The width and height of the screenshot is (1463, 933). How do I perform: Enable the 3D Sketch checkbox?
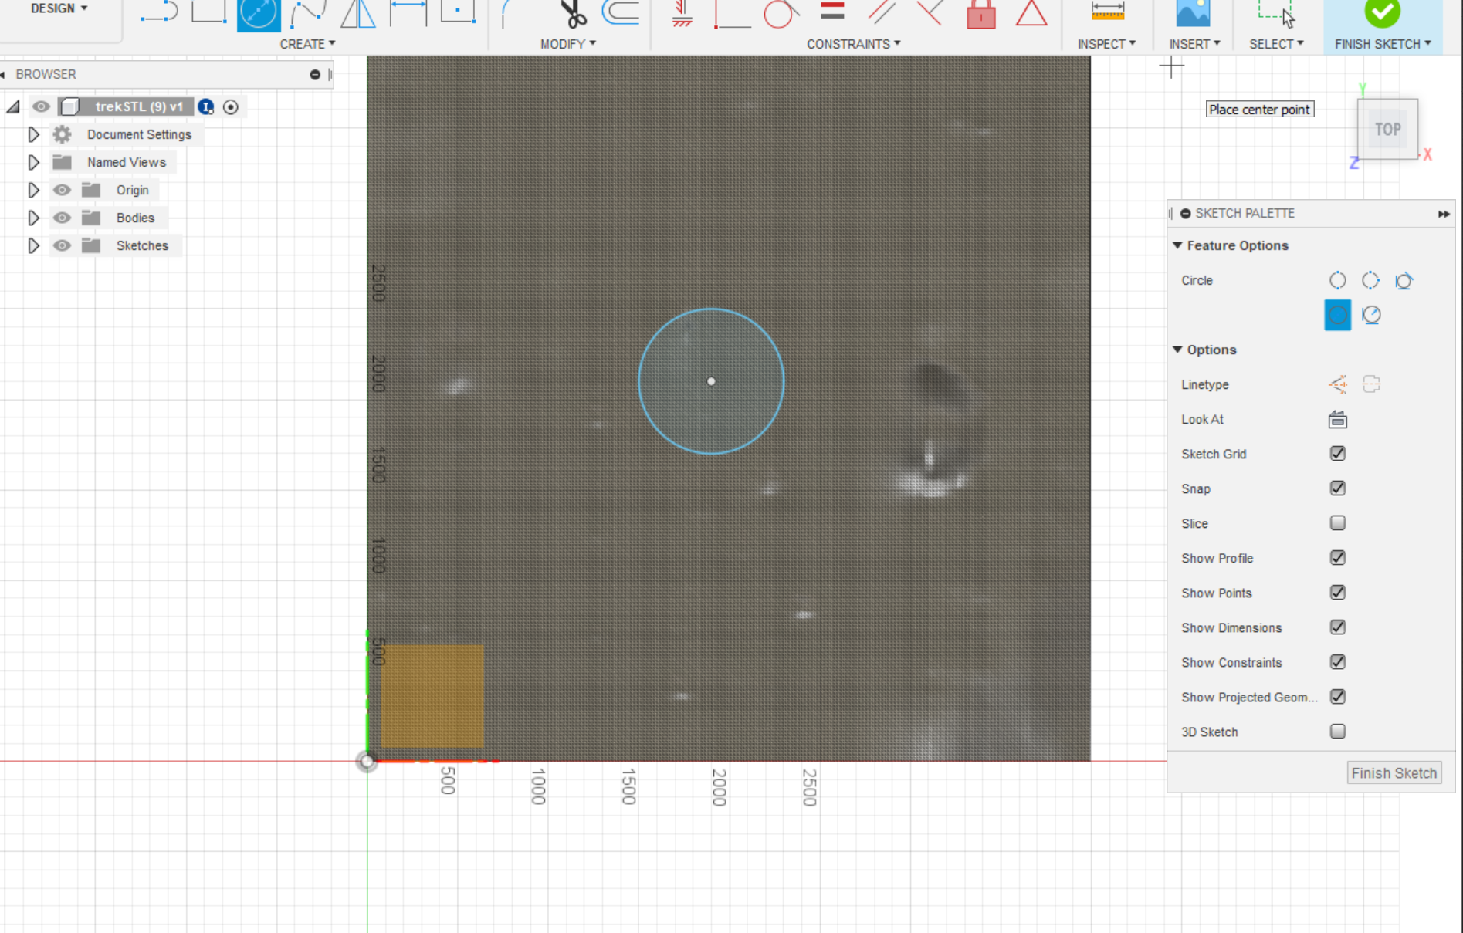click(1338, 732)
